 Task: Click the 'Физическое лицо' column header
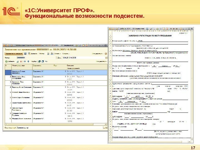(x=19, y=66)
